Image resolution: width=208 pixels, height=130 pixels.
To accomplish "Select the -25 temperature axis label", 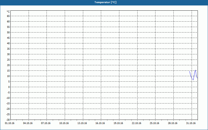I will pos(8,114).
